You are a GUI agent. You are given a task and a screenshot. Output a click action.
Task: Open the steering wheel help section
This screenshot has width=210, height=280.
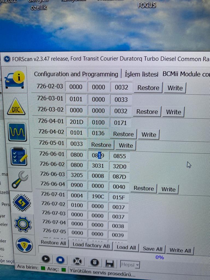(x=24, y=245)
